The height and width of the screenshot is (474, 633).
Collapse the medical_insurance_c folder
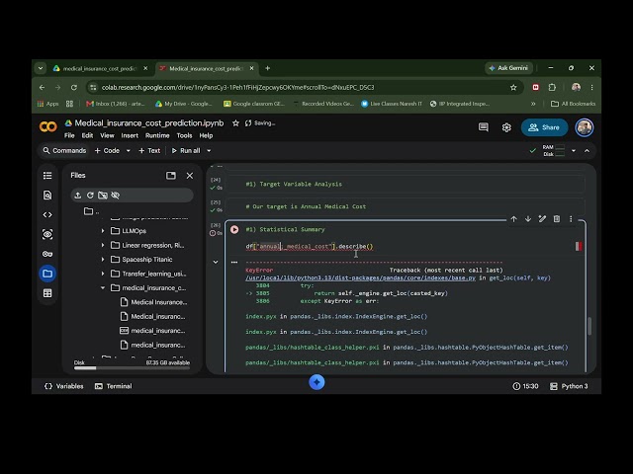click(103, 287)
